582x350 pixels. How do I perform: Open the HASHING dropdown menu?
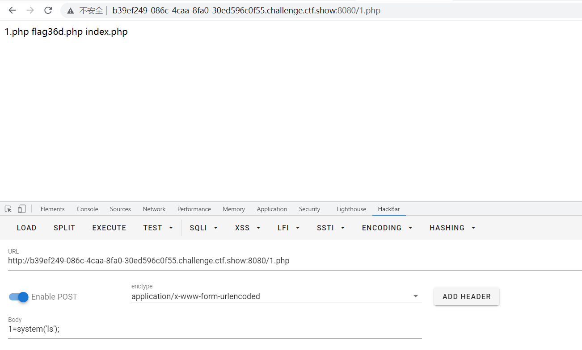[x=452, y=228]
